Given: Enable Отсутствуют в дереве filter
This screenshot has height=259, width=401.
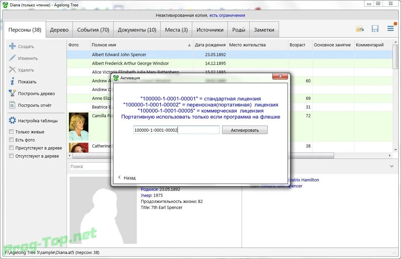Looking at the screenshot, I should (11, 156).
